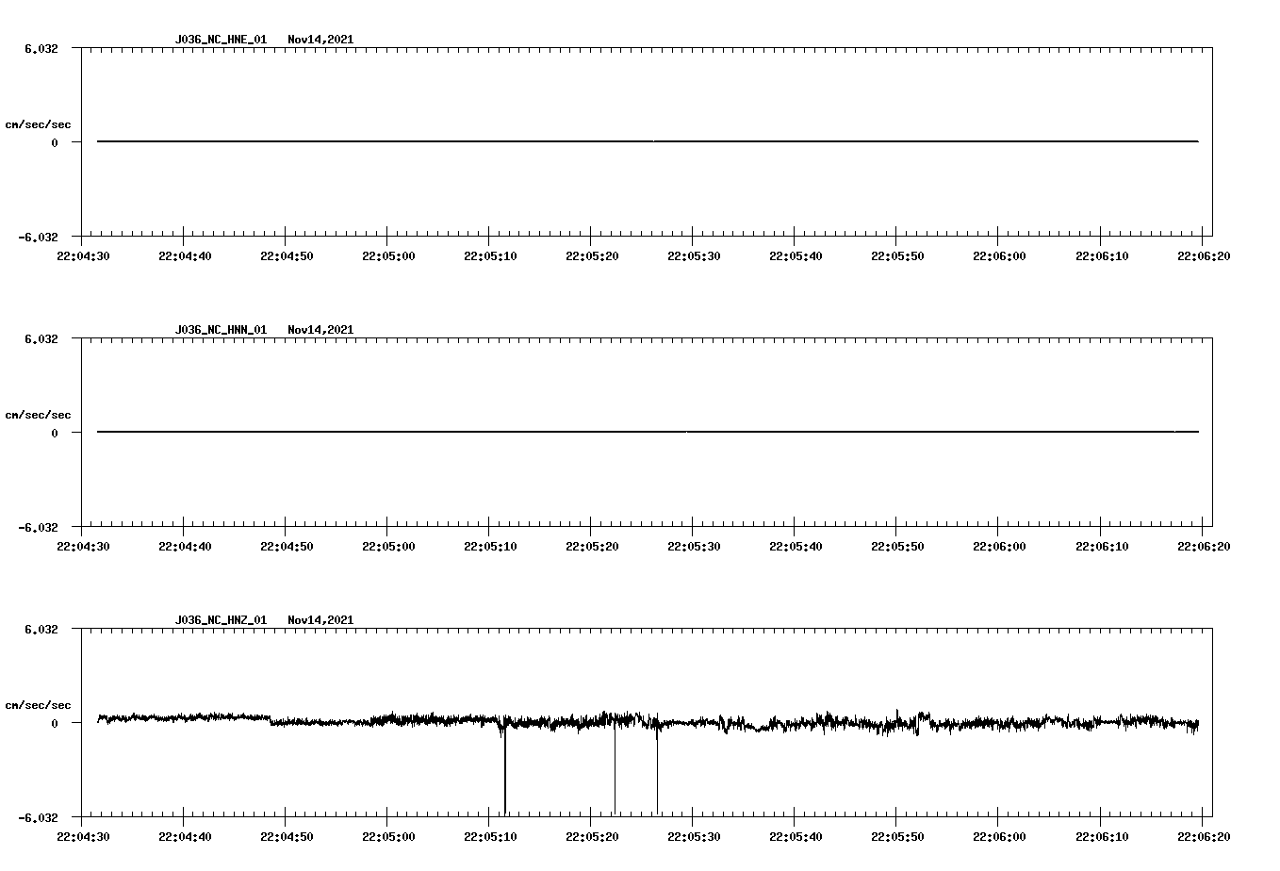Click the -6.032 lower limit on HNZ plot

(39, 817)
